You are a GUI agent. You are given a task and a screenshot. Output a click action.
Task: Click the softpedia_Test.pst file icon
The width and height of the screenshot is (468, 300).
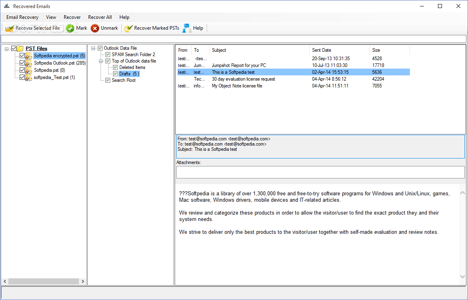click(29, 77)
